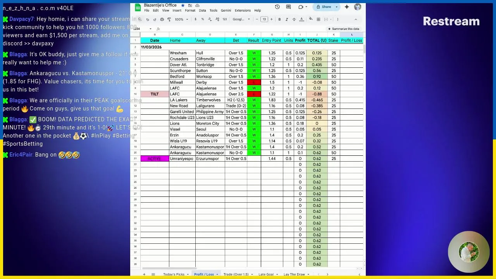
Task: Open the borders tool
Action: point(318,19)
